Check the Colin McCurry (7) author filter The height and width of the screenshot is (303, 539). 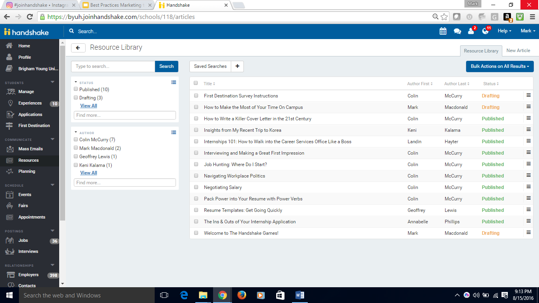tap(76, 139)
